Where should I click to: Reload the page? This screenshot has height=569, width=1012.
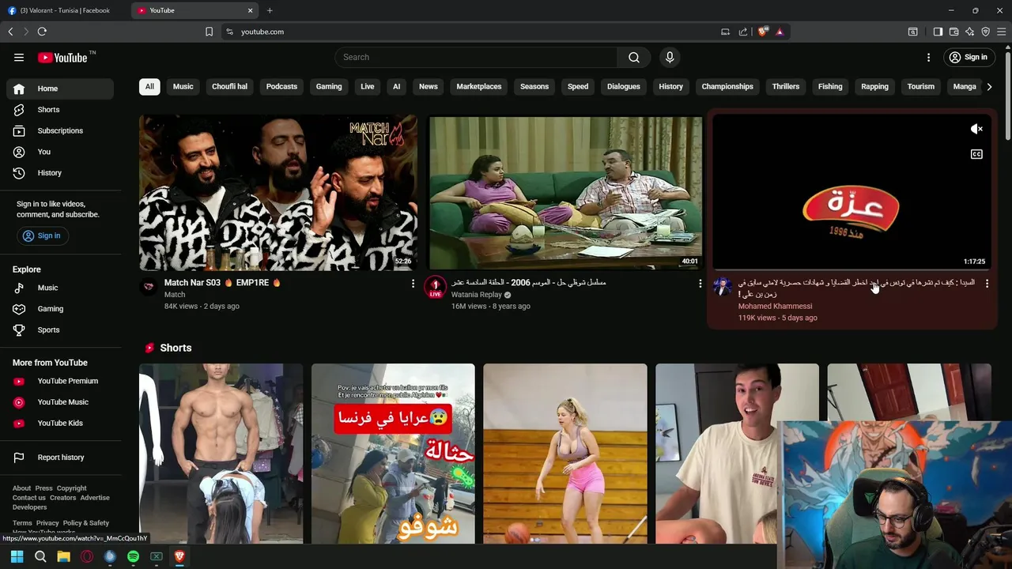(x=42, y=32)
